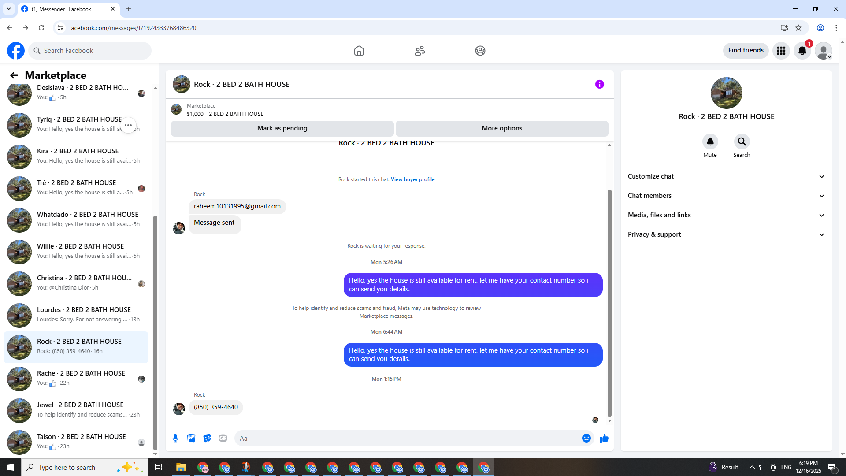Click the message input field
The width and height of the screenshot is (846, 476).
tap(408, 438)
